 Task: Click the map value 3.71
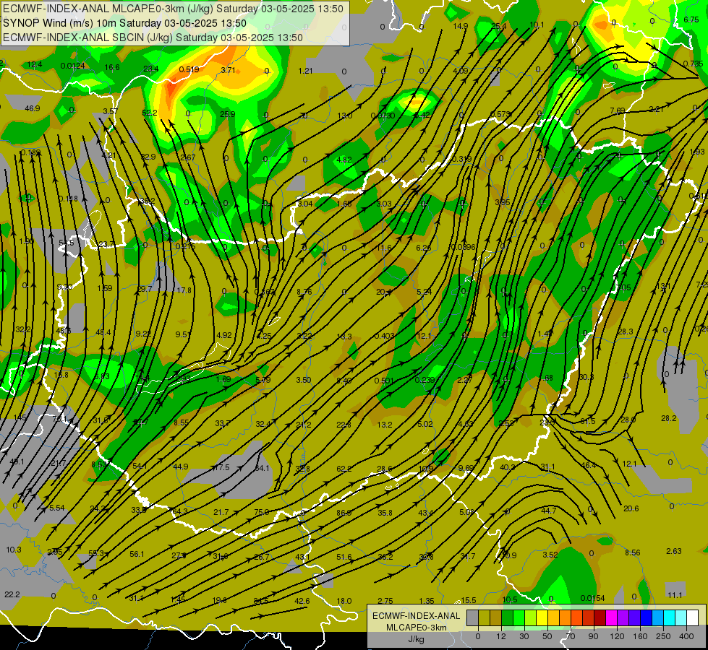pos(229,70)
